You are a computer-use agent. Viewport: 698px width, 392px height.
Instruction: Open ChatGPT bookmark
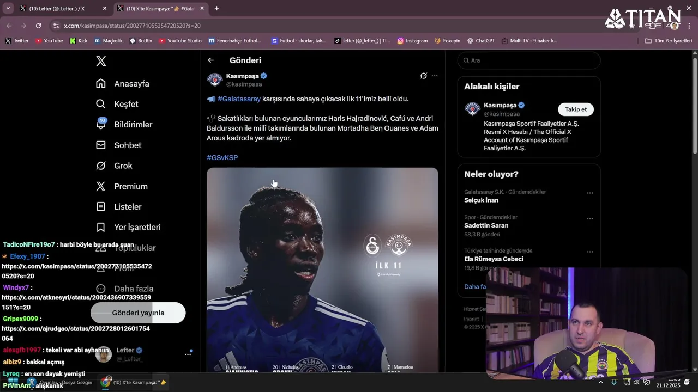click(x=481, y=41)
